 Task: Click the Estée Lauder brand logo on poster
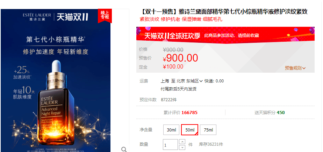[37, 17]
